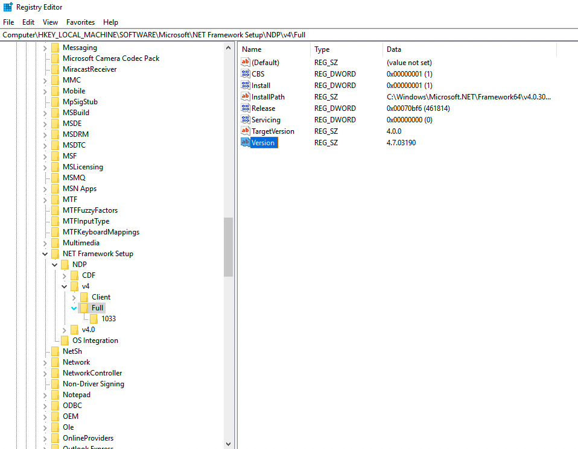Select the MiracastReceiver key
This screenshot has height=449, width=578.
point(89,69)
